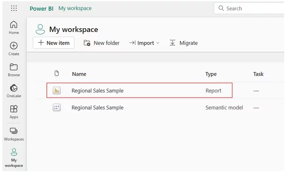Expand the Import dropdown
The image size is (287, 174).
pos(144,43)
